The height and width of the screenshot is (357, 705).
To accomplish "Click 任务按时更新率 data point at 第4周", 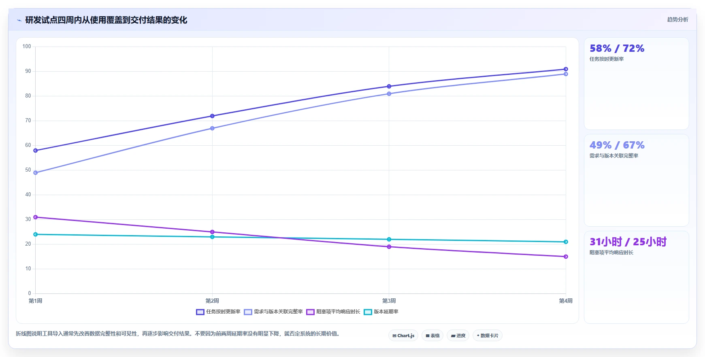I will coord(566,69).
